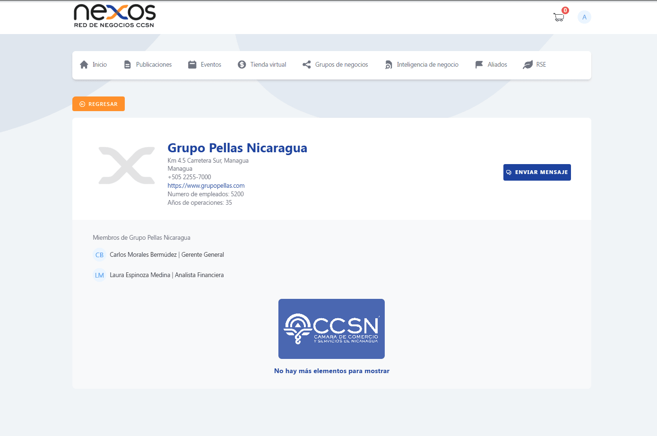
Task: Navigate to Tienda virtual
Action: pos(262,65)
